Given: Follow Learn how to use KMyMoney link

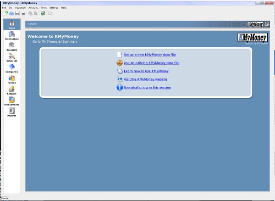Looking at the screenshot, I should 146,71.
